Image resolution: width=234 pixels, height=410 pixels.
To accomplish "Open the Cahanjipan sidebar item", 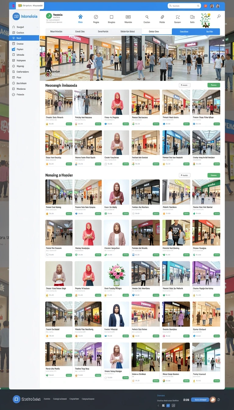I will pyautogui.click(x=24, y=72).
